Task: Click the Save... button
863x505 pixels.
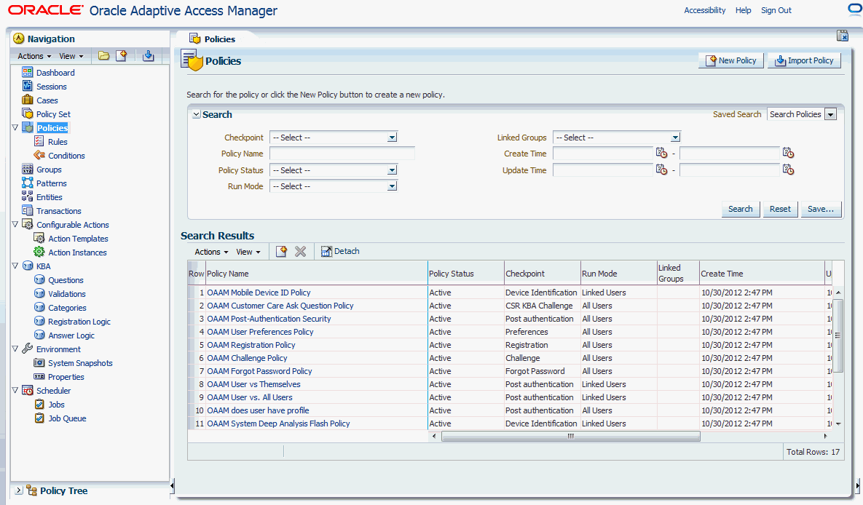Action: [821, 209]
